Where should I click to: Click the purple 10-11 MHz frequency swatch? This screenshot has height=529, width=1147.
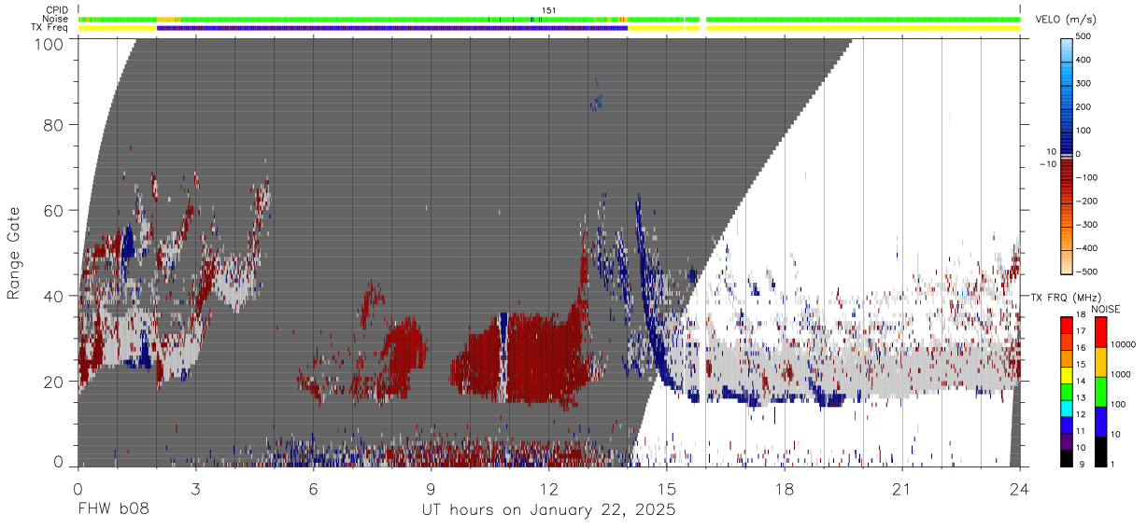pyautogui.click(x=1067, y=441)
